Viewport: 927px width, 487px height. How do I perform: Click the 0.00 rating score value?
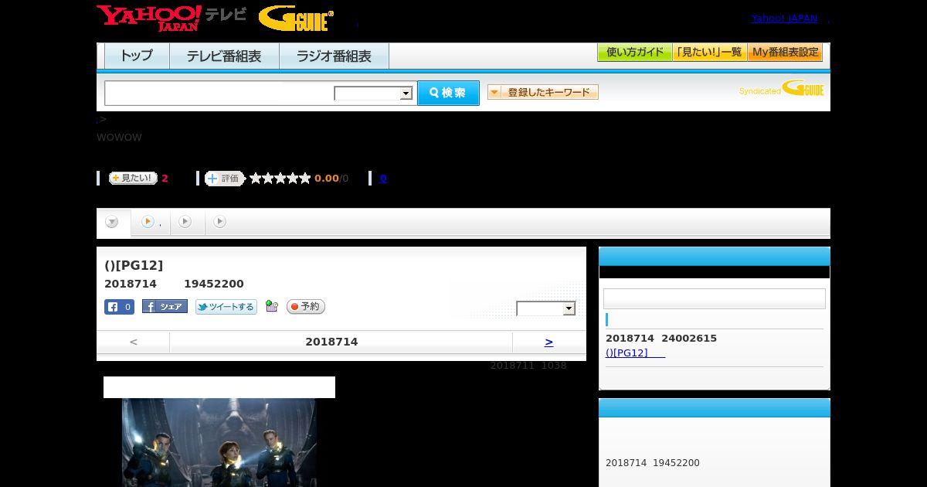pyautogui.click(x=327, y=179)
